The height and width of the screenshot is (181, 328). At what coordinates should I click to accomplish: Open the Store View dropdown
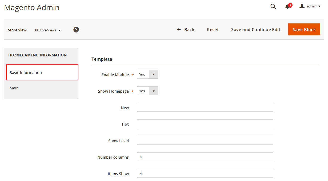click(47, 30)
